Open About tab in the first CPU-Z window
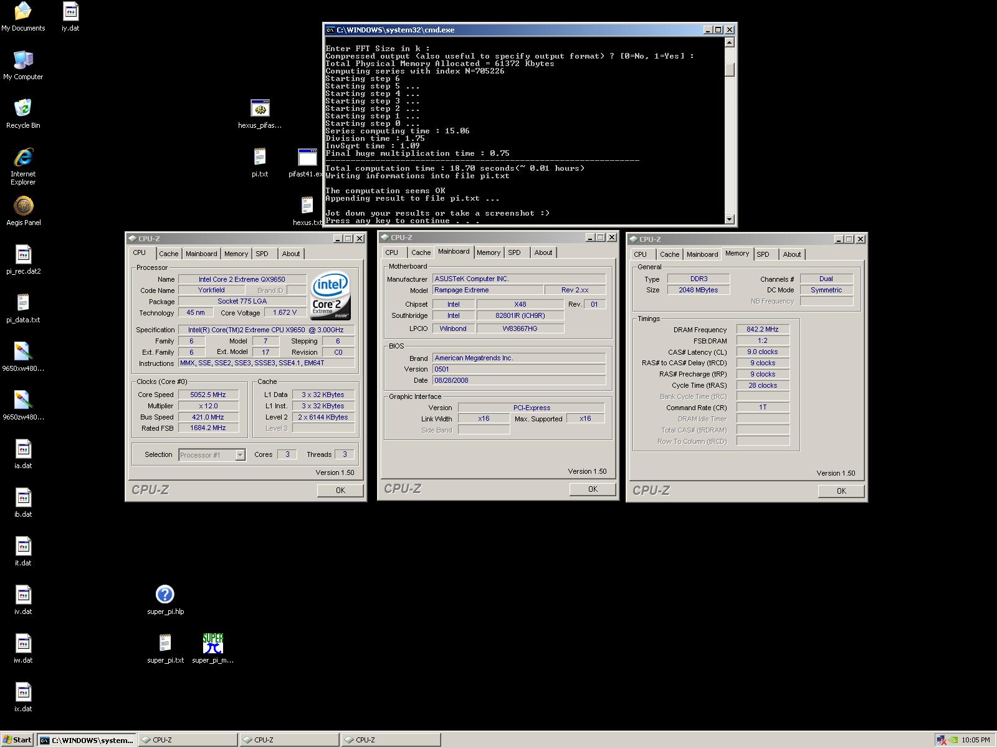The width and height of the screenshot is (997, 748). 291,254
